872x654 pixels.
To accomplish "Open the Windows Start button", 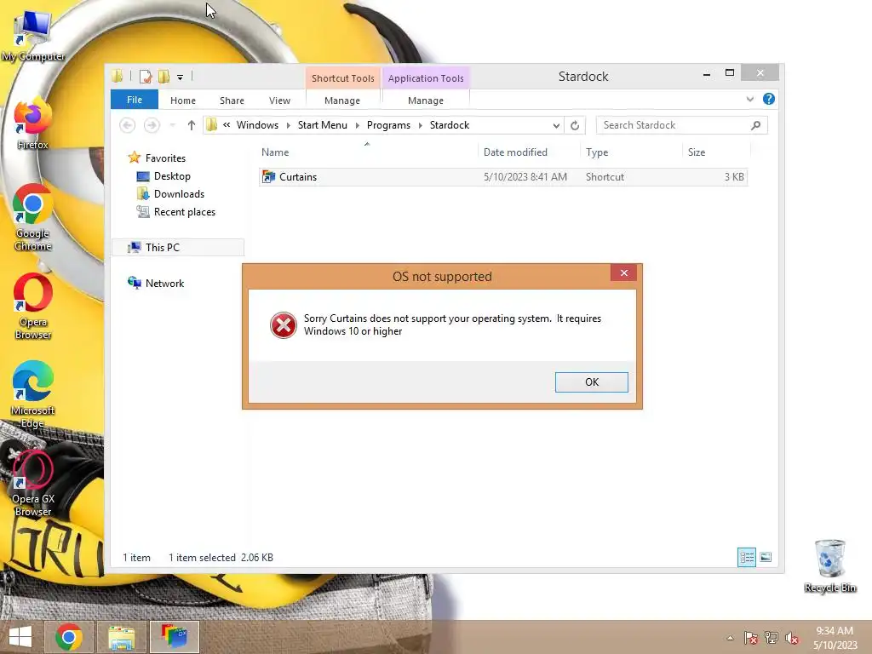I will pyautogui.click(x=20, y=637).
